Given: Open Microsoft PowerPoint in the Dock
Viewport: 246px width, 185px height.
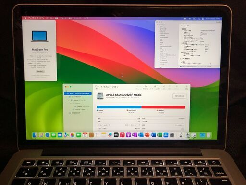Looking at the screenshot, I should (x=147, y=135).
